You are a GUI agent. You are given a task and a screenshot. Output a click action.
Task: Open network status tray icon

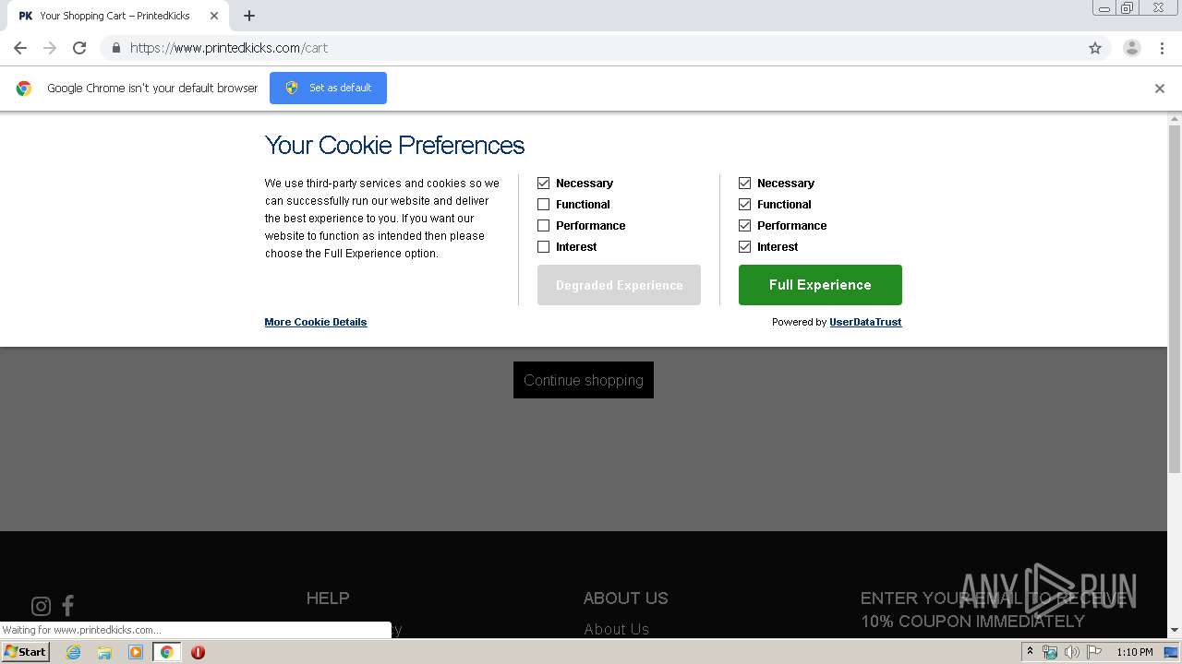point(1050,652)
